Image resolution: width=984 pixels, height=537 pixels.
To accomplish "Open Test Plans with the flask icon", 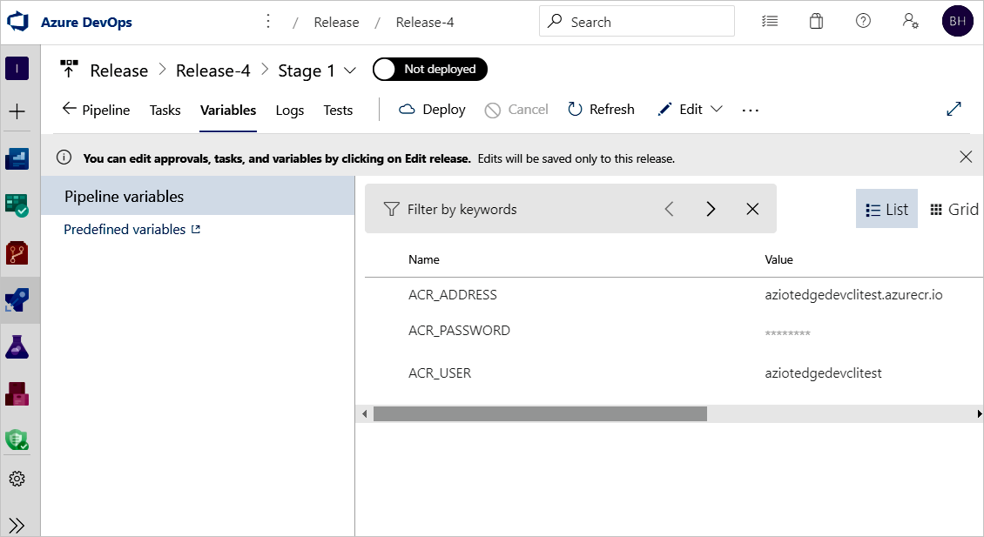I will click(x=17, y=347).
